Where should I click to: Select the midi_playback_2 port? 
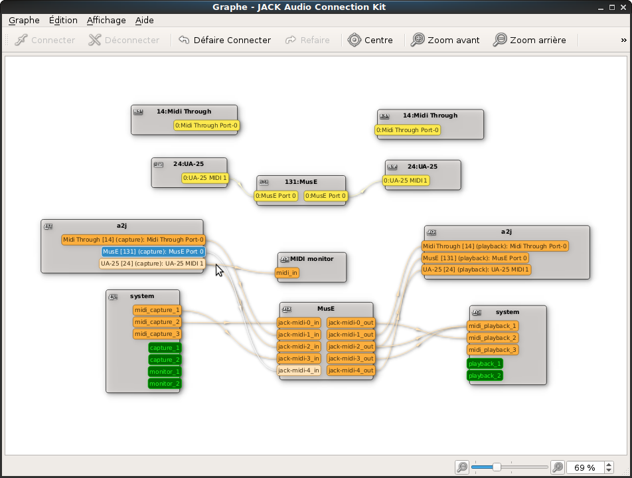[493, 338]
